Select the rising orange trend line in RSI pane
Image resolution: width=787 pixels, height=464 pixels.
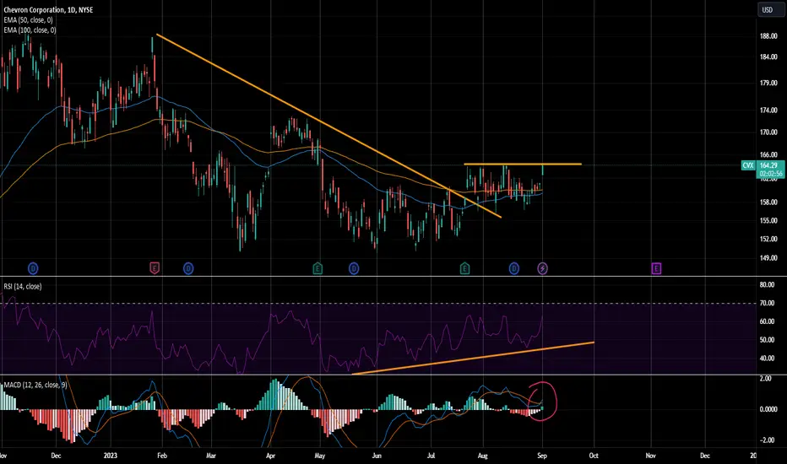pos(473,359)
